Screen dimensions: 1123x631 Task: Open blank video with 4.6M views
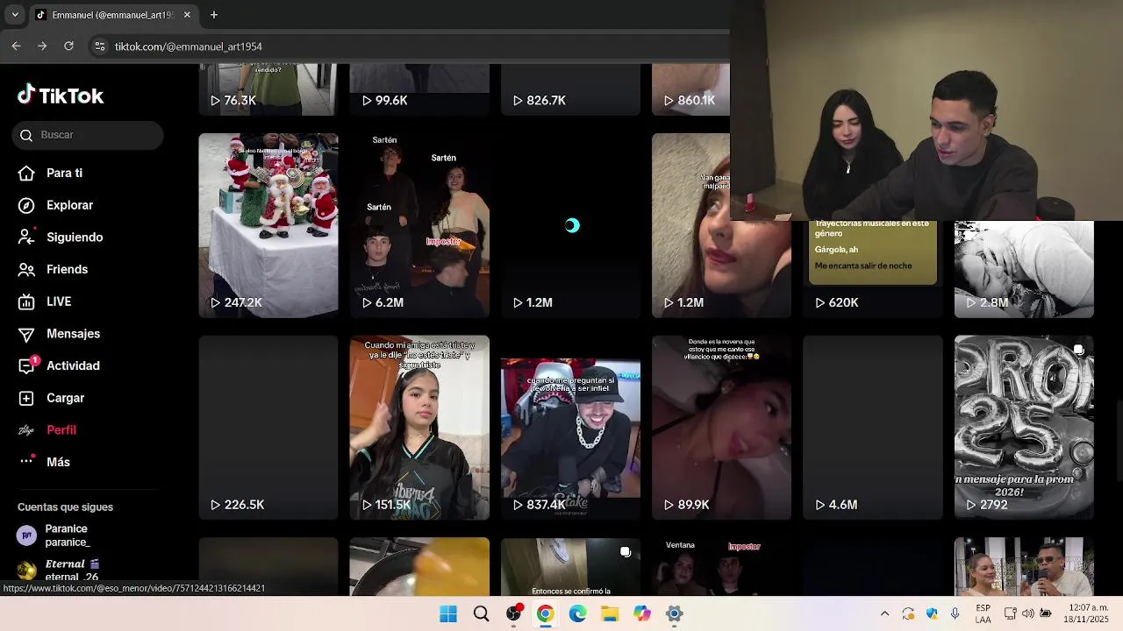pos(873,428)
